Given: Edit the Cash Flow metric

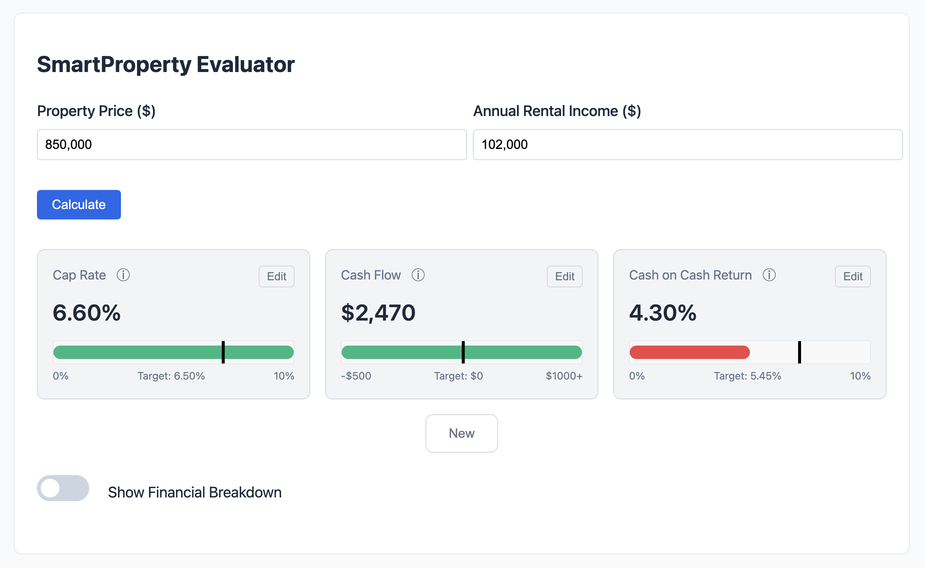Looking at the screenshot, I should tap(564, 277).
